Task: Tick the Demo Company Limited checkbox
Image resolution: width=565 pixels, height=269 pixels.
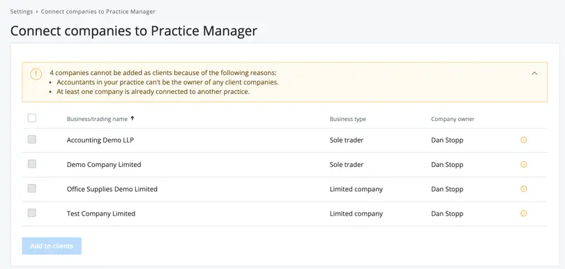Action: tap(32, 164)
